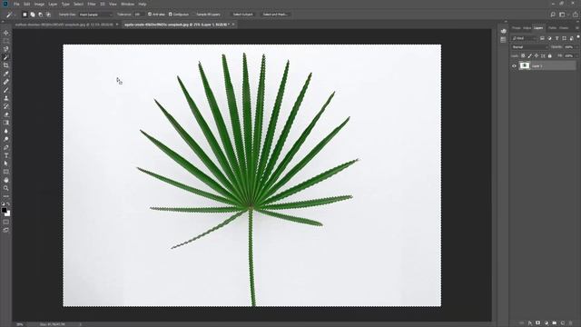Image resolution: width=581 pixels, height=327 pixels.
Task: Toggle lock position
Action: [x=537, y=55]
